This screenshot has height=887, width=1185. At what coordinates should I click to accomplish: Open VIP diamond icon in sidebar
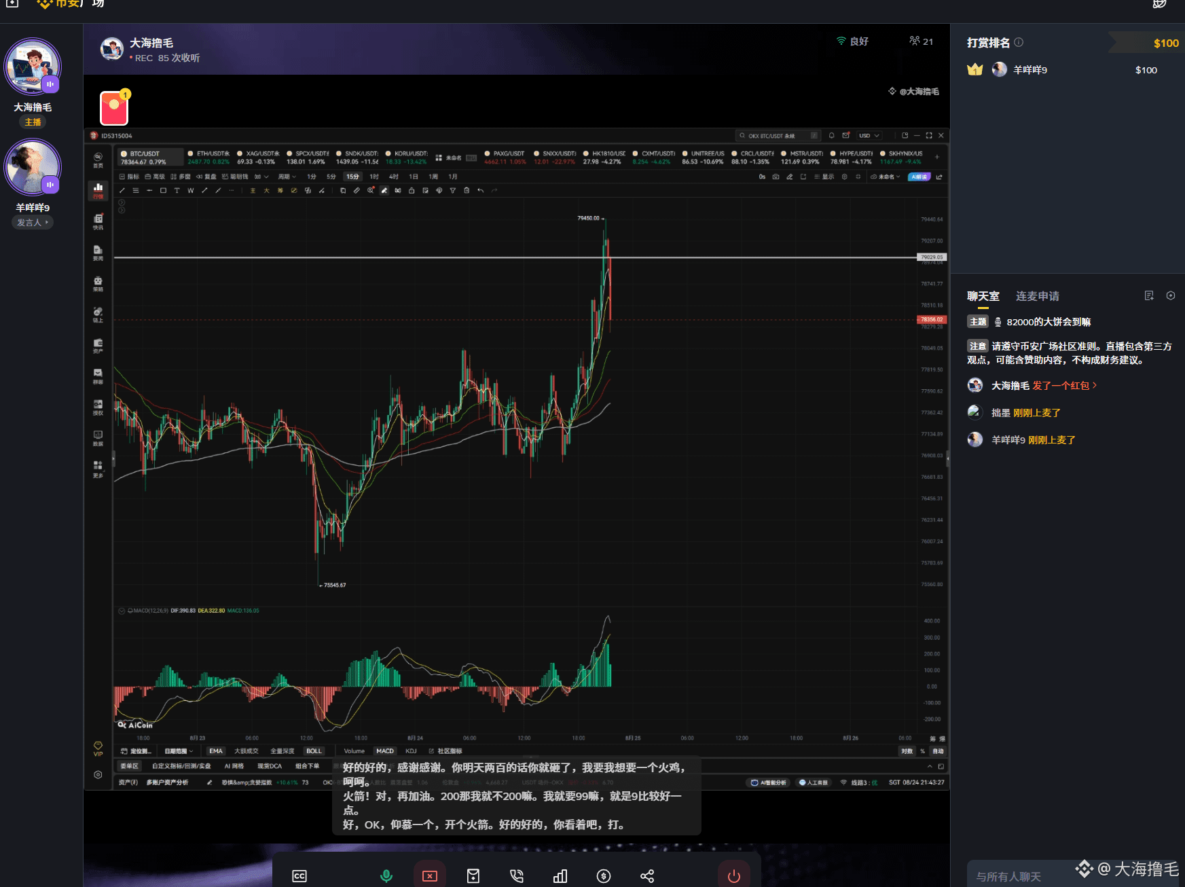(x=98, y=748)
